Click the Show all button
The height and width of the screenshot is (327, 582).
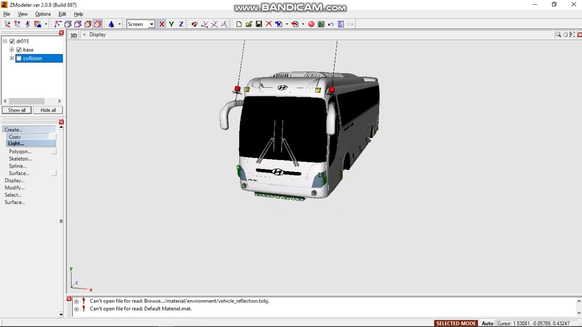(17, 110)
